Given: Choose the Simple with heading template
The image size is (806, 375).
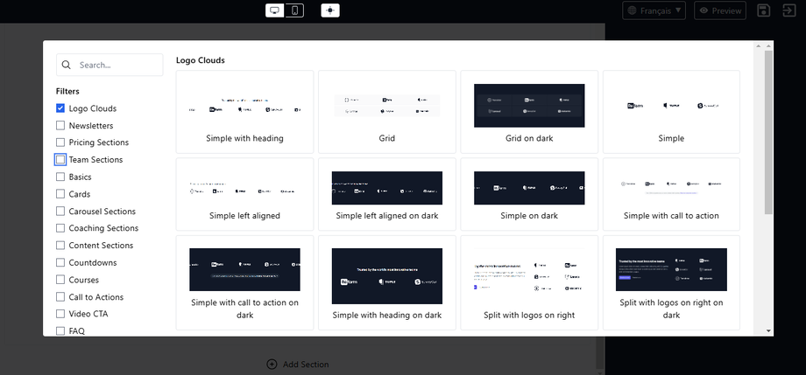Looking at the screenshot, I should [244, 112].
